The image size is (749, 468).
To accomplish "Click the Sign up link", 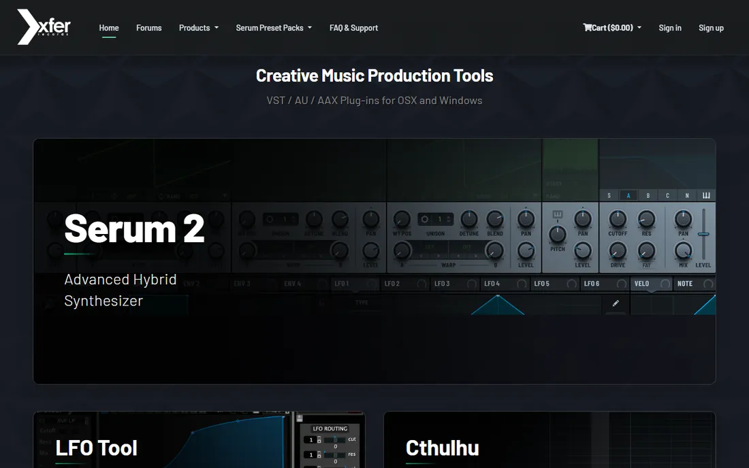I will 711,28.
